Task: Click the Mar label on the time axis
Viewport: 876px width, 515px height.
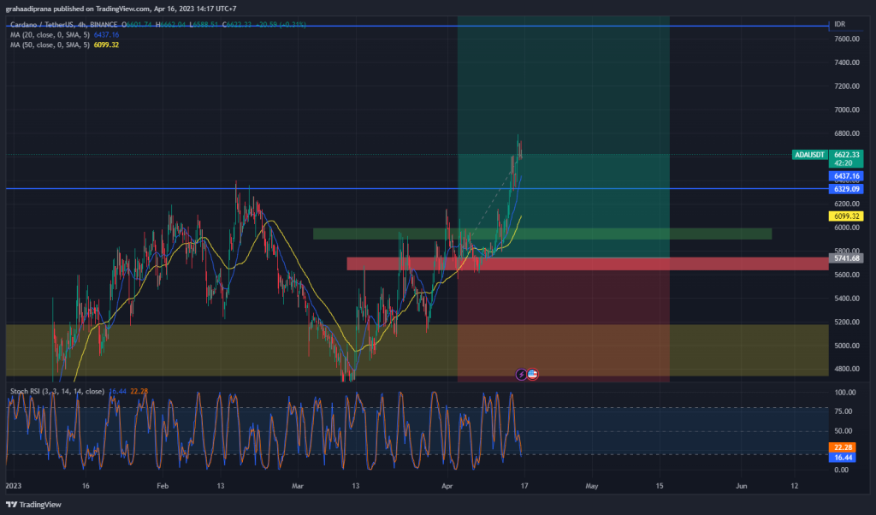Action: point(298,486)
